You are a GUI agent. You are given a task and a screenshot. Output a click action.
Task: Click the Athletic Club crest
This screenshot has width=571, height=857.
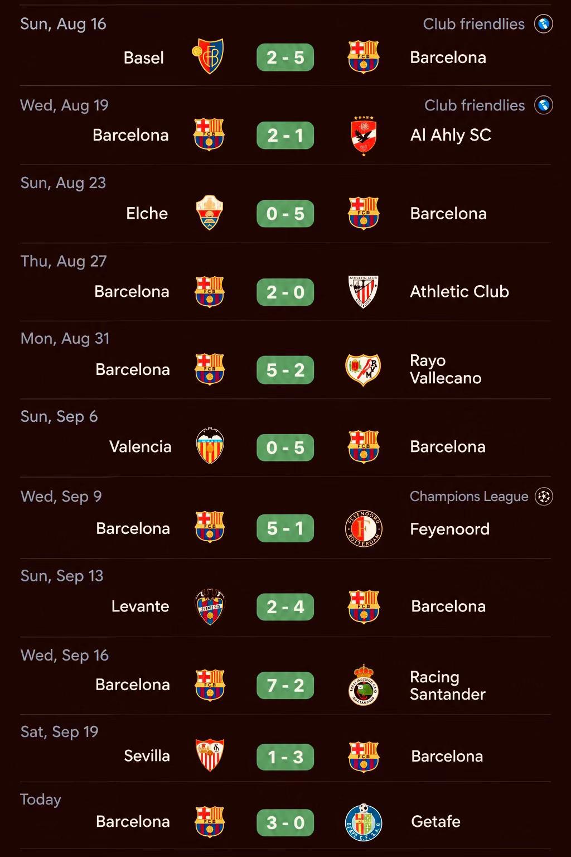tap(364, 291)
